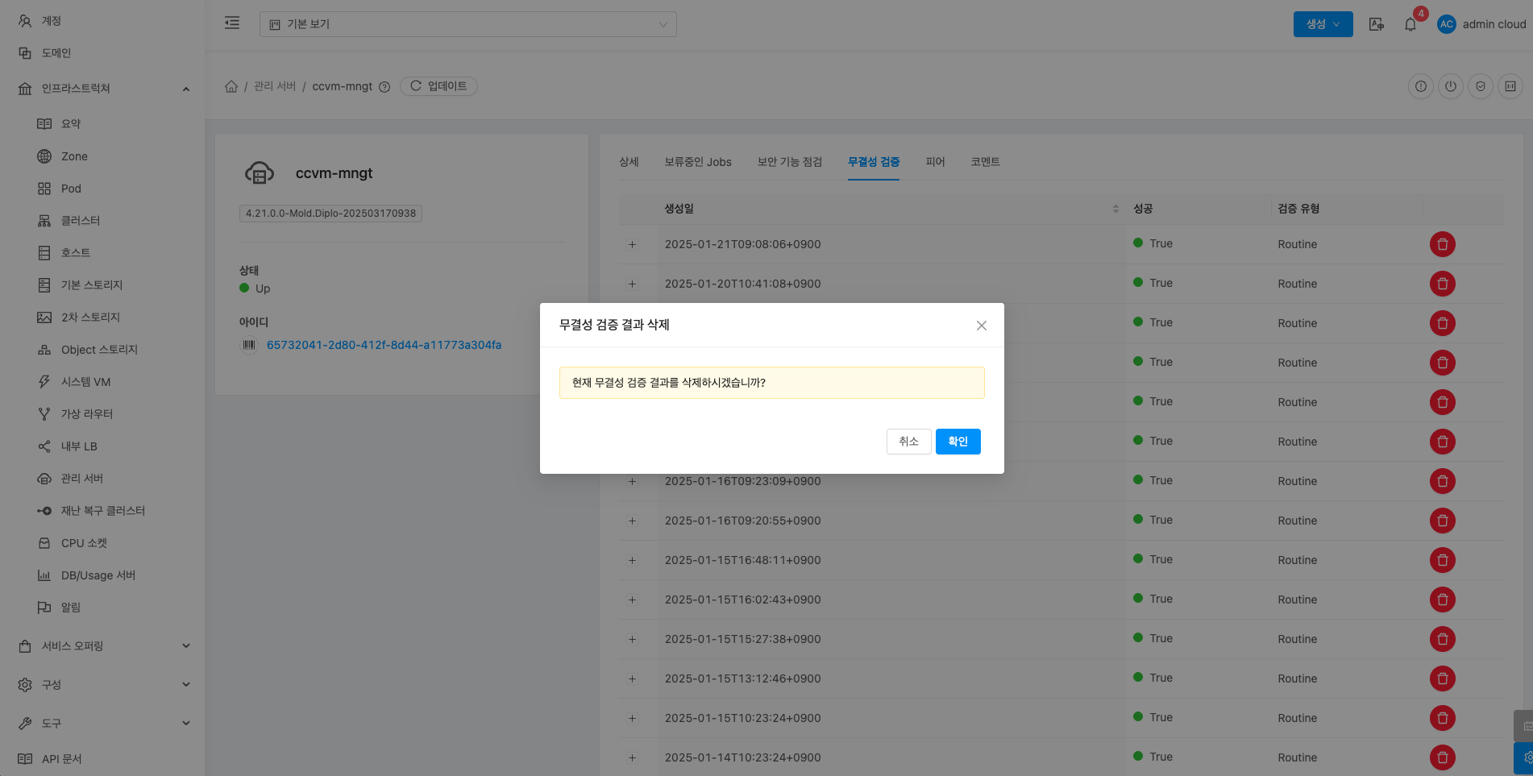Click the shield check icon in toolbar

pos(1480,86)
